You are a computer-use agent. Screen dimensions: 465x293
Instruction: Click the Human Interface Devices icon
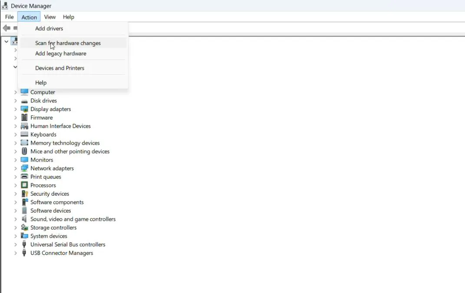point(24,126)
